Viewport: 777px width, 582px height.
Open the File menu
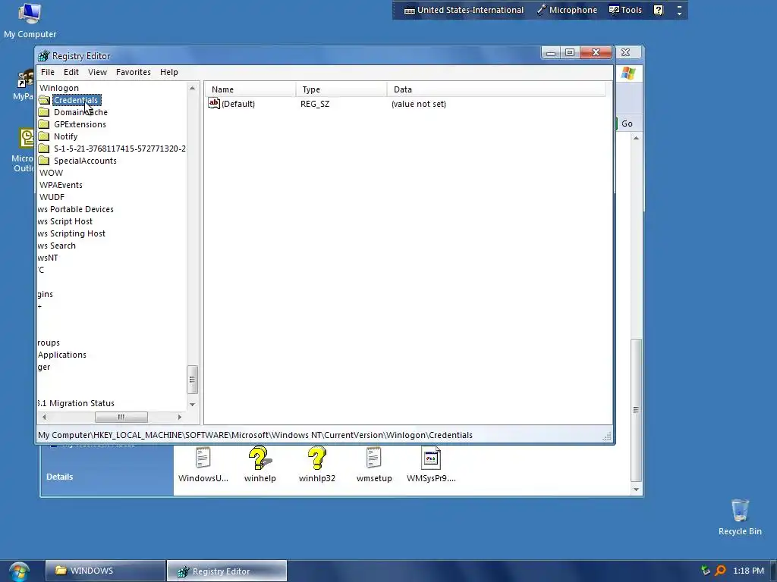[48, 72]
